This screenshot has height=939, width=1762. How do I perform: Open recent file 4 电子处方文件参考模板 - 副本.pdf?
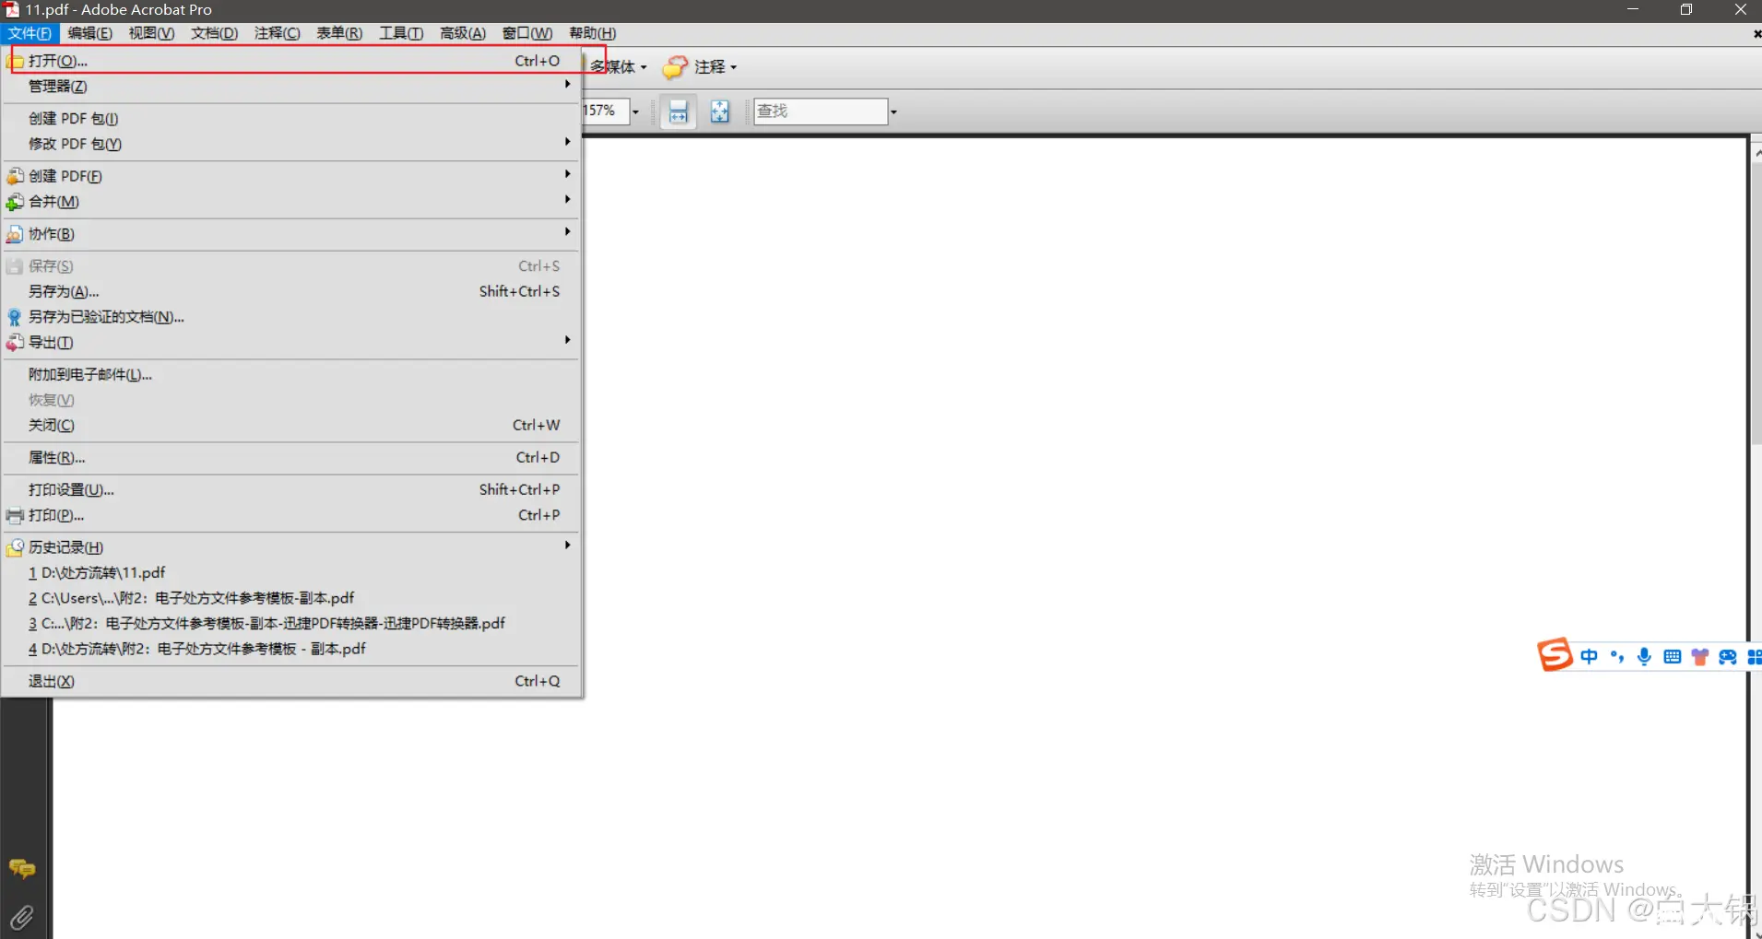click(291, 649)
